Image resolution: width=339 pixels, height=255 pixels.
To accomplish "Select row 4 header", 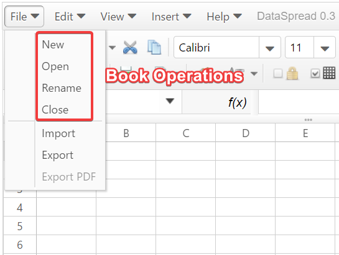I will [20, 207].
